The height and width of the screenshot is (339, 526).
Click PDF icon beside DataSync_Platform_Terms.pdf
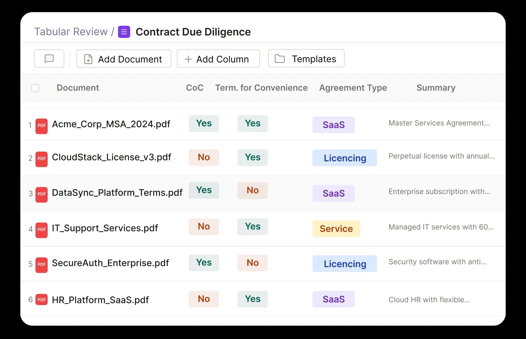click(42, 194)
